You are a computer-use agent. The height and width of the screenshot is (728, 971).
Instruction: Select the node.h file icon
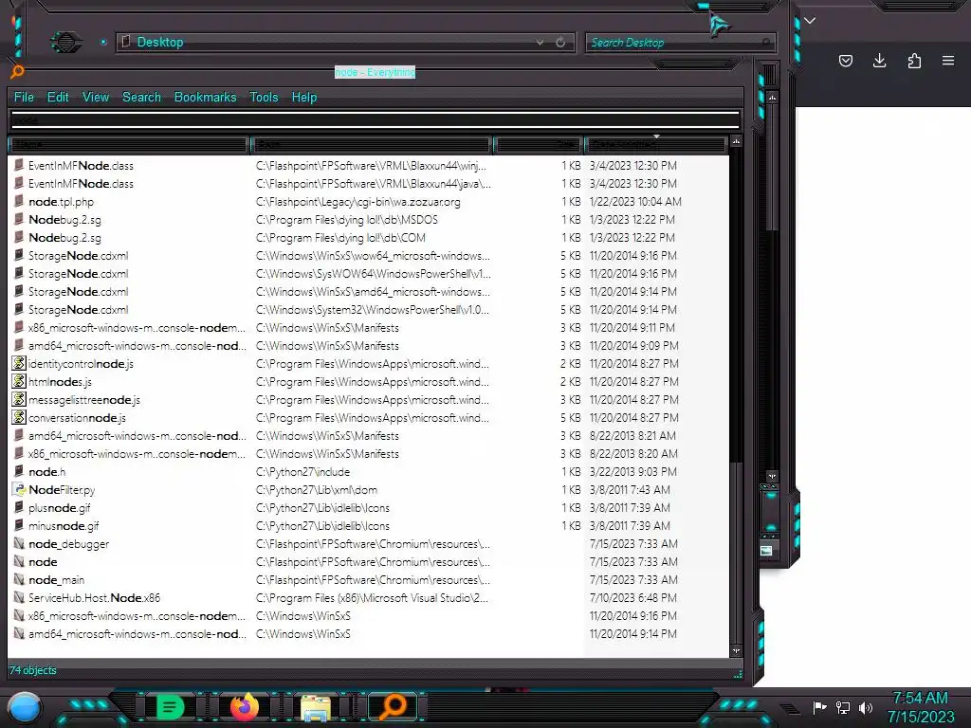click(x=19, y=471)
